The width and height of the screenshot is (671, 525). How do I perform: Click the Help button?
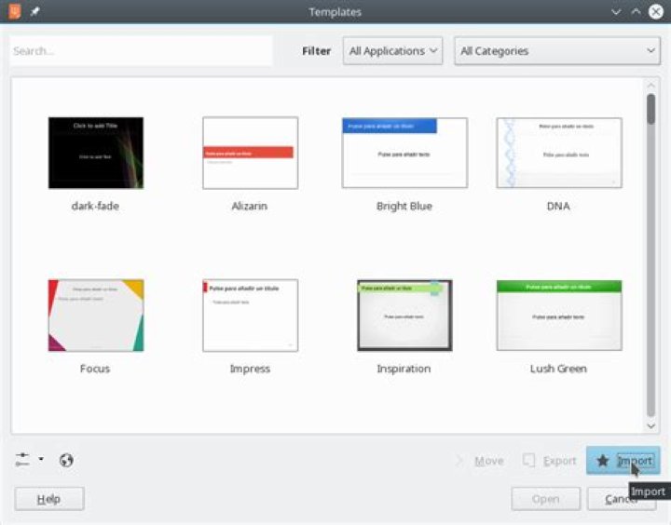pos(49,499)
